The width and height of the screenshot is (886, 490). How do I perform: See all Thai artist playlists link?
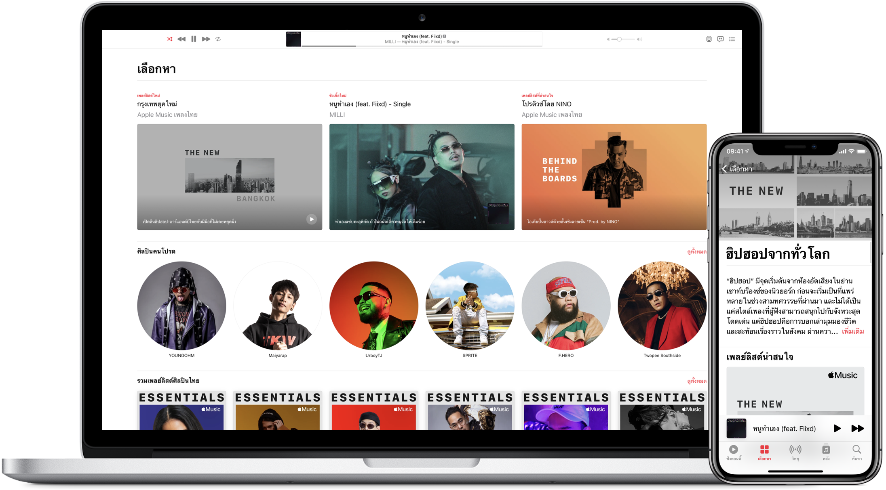click(x=696, y=381)
